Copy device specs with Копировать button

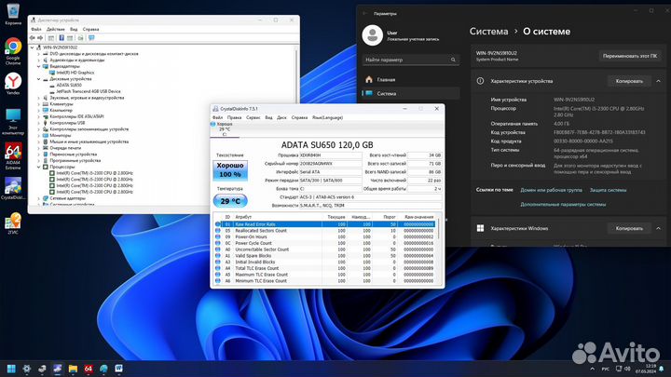pos(629,81)
